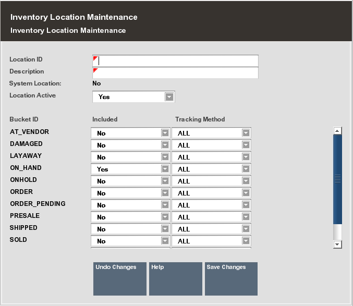
Task: Open the SHIPPED Tracking Method dropdown
Action: pyautogui.click(x=211, y=229)
